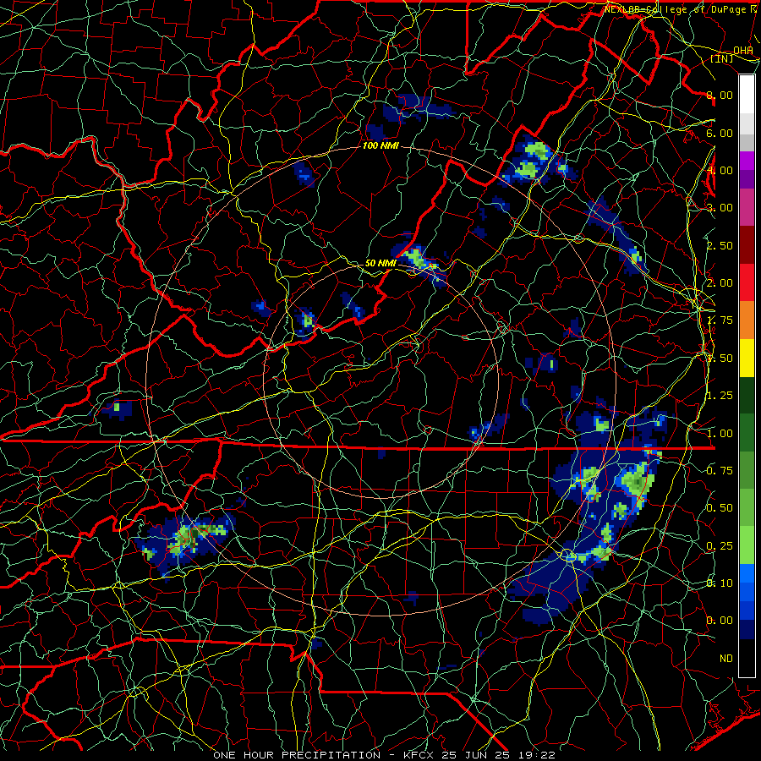The height and width of the screenshot is (761, 761).
Task: Click the ND legend label
Action: coord(726,659)
